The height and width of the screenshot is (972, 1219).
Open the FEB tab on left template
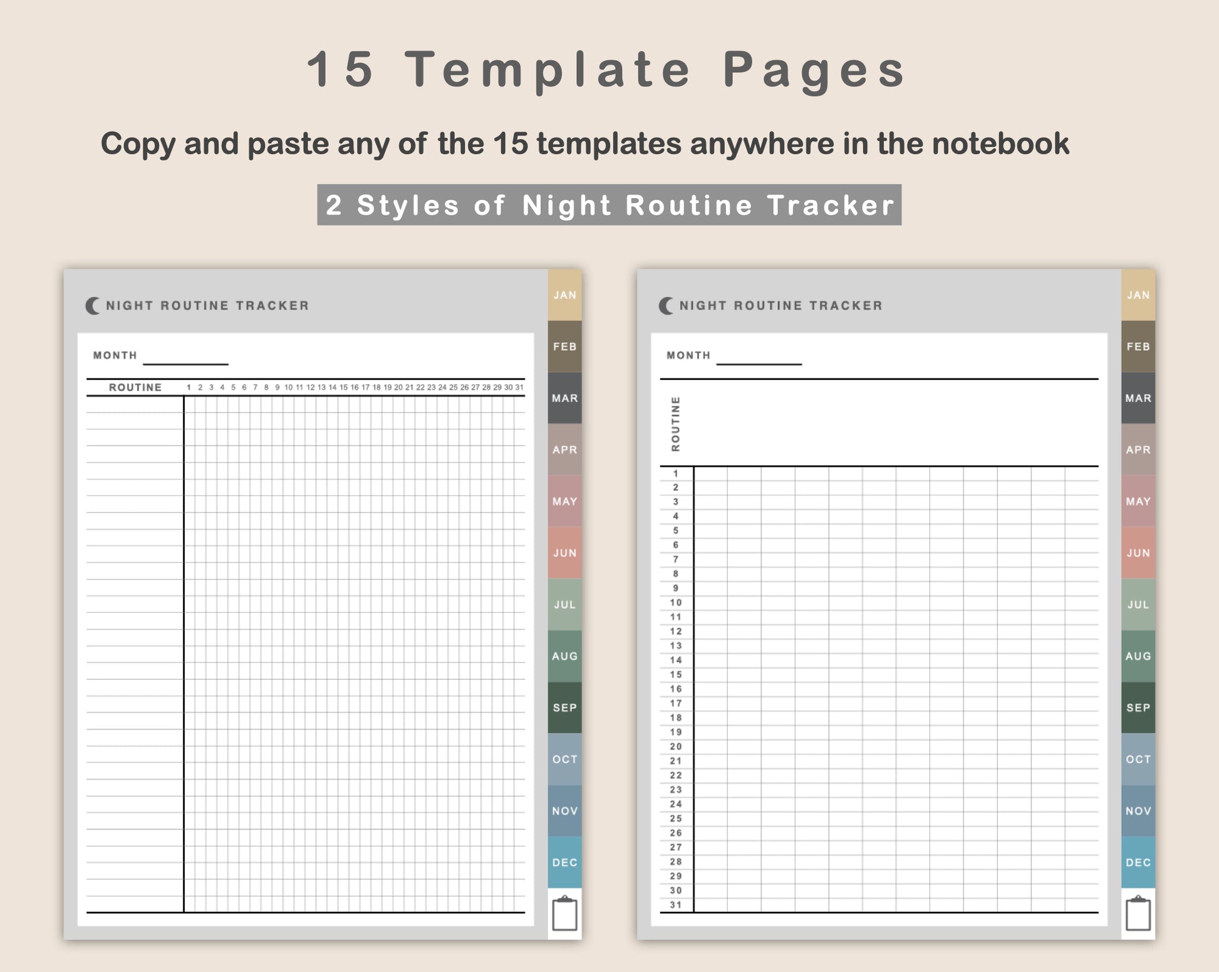(x=564, y=347)
